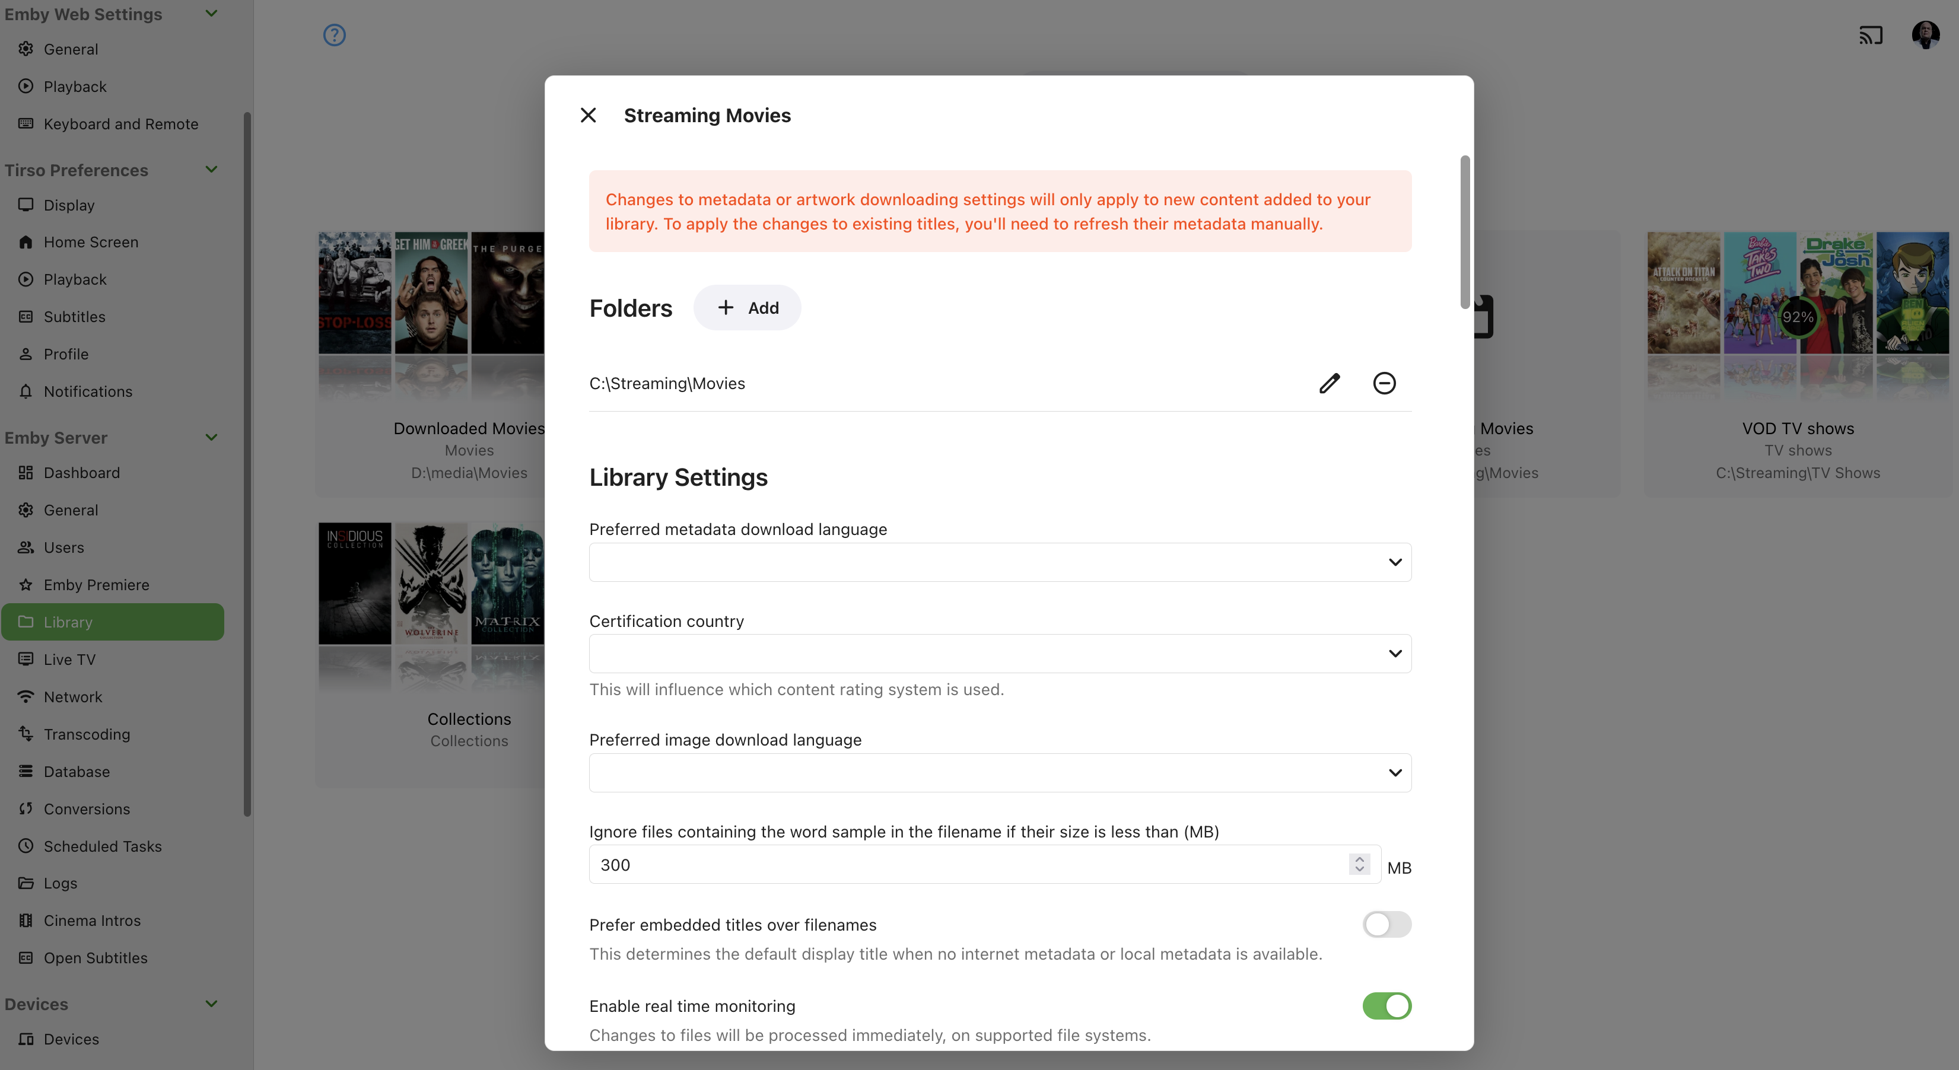Go to Emby Premiere page
This screenshot has height=1070, width=1959.
[97, 584]
